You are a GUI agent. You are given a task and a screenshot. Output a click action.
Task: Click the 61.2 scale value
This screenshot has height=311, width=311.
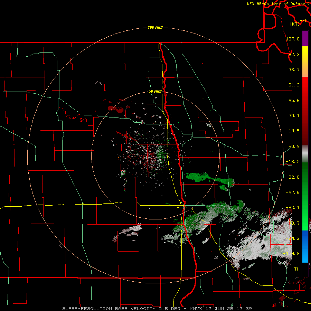(x=294, y=85)
